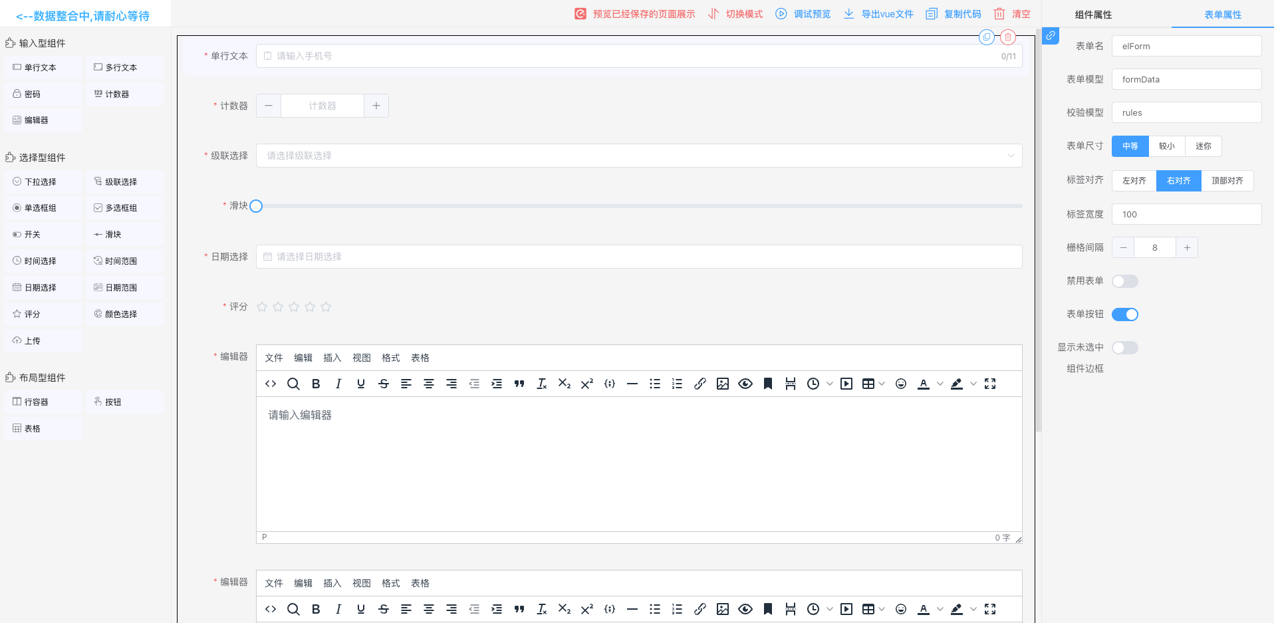1274x623 pixels.
Task: Open 插入 menu in first editor
Action: click(x=332, y=358)
